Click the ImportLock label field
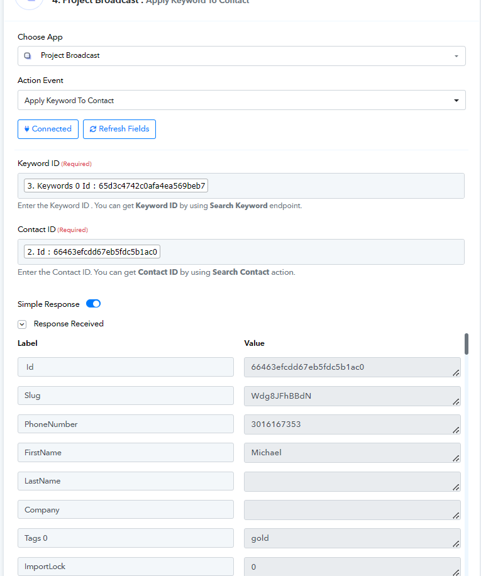The width and height of the screenshot is (481, 576). click(126, 567)
